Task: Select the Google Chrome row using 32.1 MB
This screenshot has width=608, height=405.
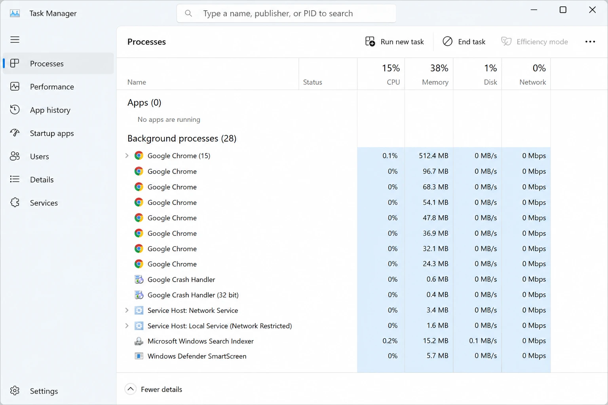Action: pos(334,248)
